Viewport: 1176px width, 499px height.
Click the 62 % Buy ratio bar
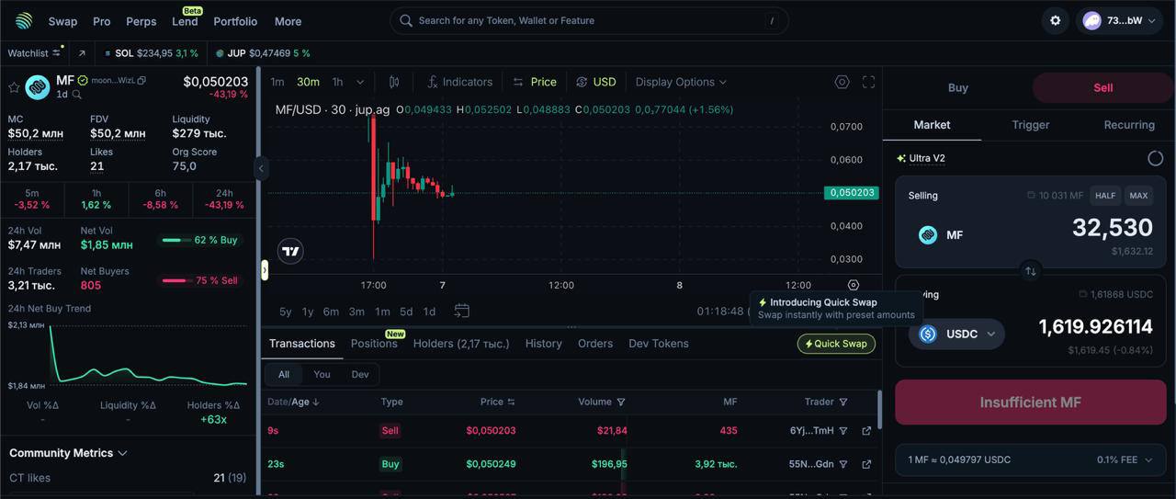click(200, 240)
